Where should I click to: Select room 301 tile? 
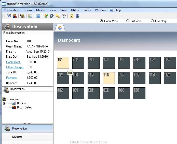pyautogui.click(x=78, y=93)
